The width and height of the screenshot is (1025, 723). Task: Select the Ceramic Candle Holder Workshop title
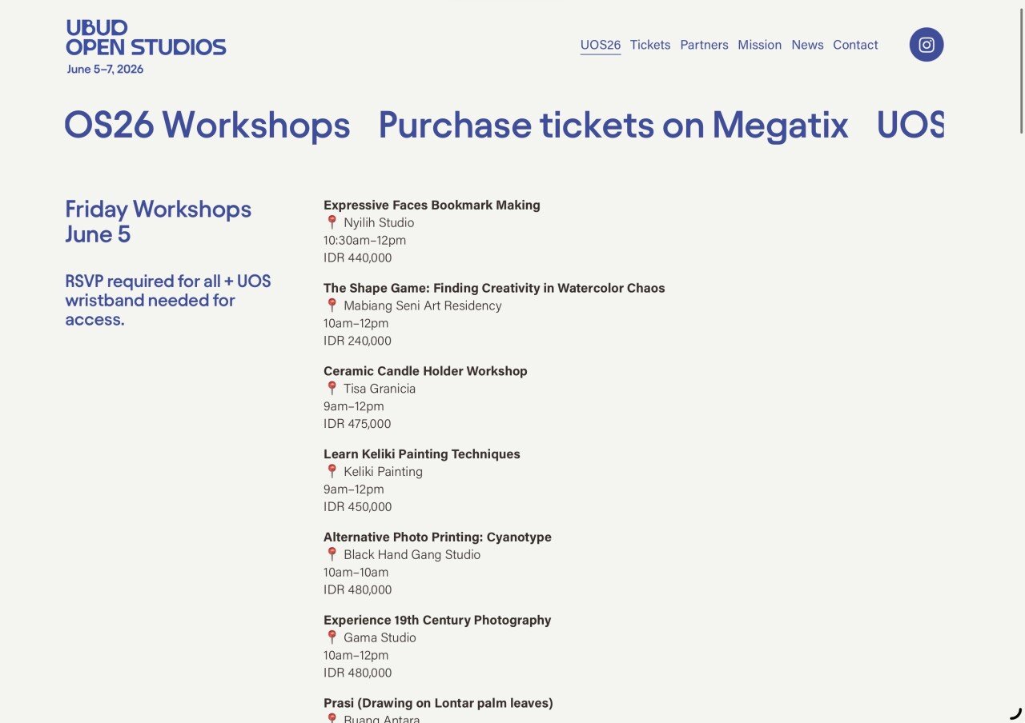(425, 371)
